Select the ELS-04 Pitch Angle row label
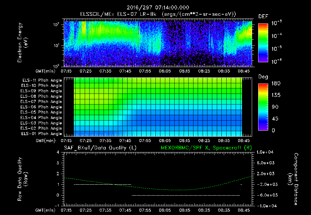The image size is (311, 215). click(x=41, y=118)
